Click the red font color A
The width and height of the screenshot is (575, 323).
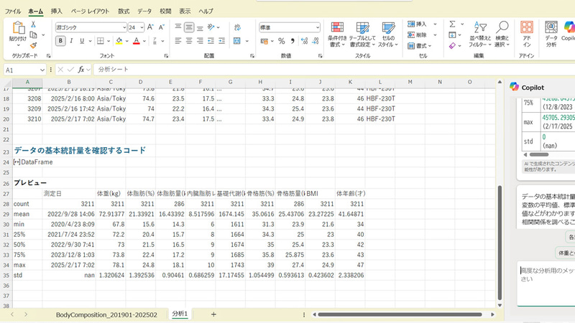pyautogui.click(x=137, y=41)
